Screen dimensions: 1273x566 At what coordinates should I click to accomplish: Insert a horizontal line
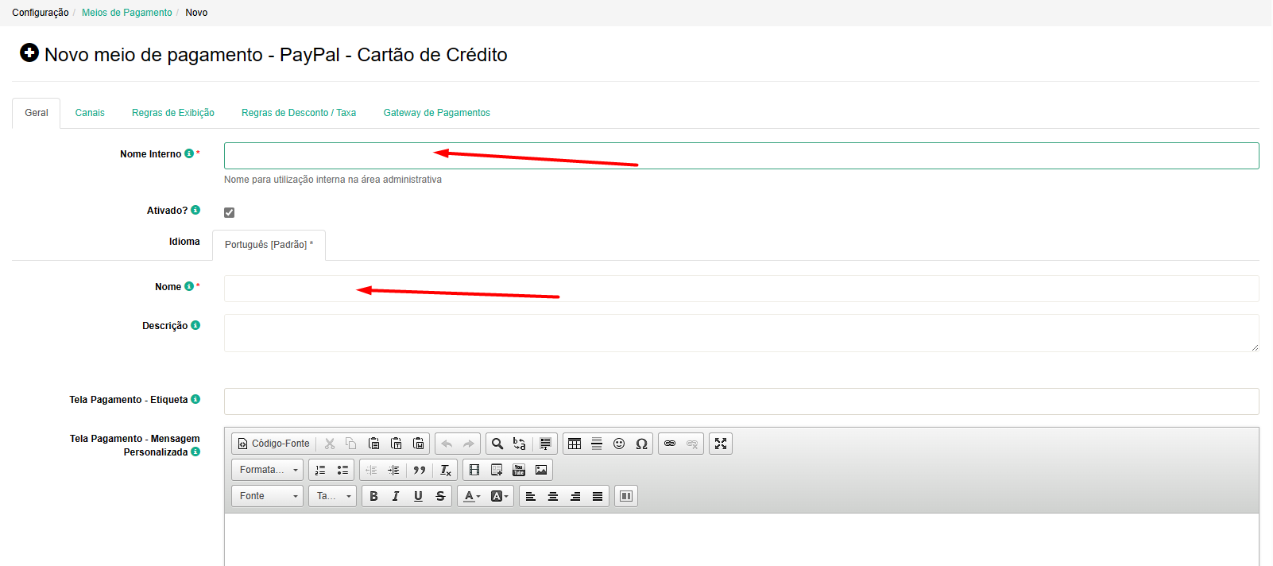tap(597, 444)
